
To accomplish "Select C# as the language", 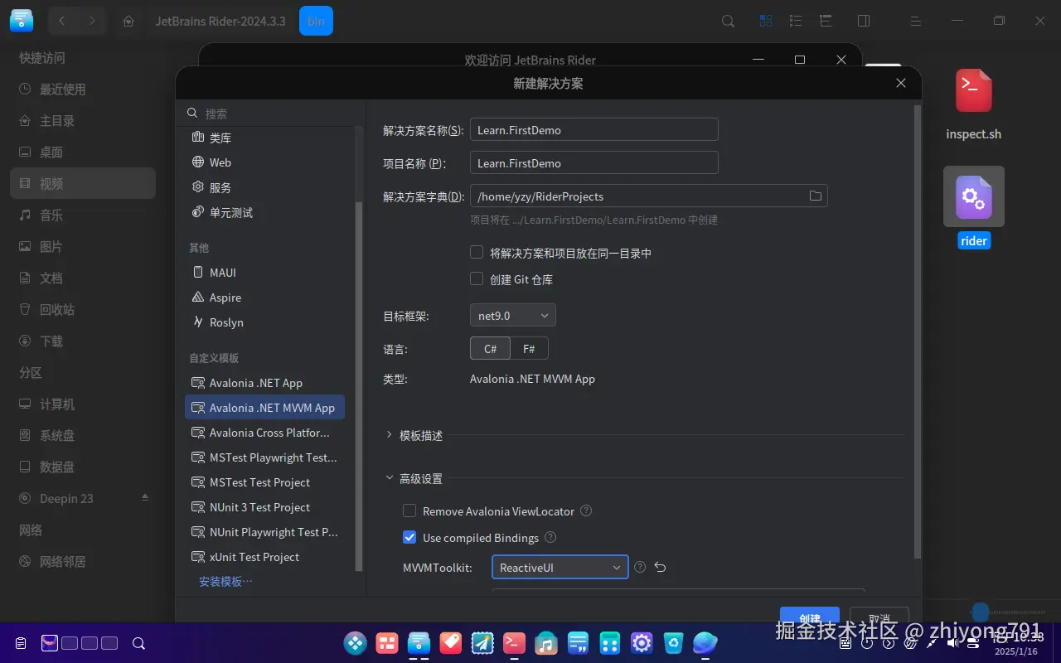I will (x=490, y=349).
